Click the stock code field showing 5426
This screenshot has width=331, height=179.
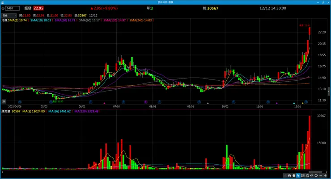point(13,8)
